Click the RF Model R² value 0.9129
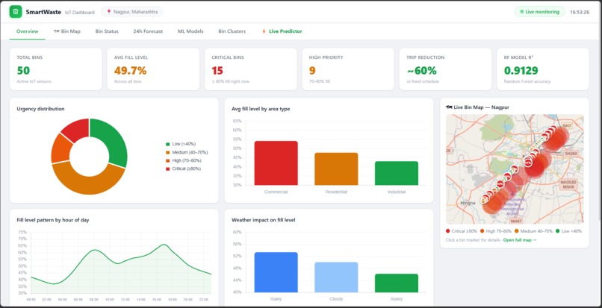Screen dimensions: 602x308 click(521, 71)
